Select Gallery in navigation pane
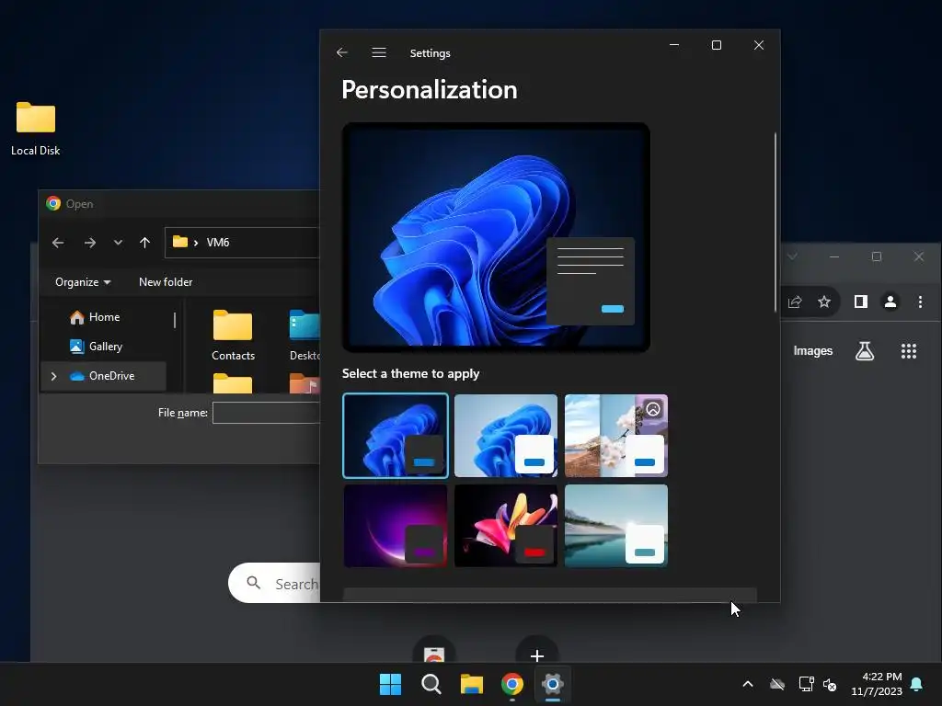Screen dimensions: 942x706 [105, 347]
